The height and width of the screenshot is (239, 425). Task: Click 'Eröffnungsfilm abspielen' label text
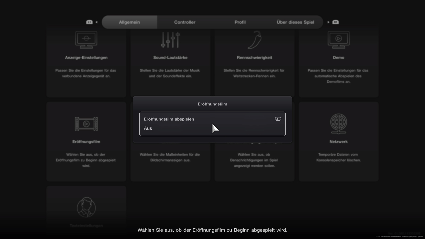[x=169, y=119]
